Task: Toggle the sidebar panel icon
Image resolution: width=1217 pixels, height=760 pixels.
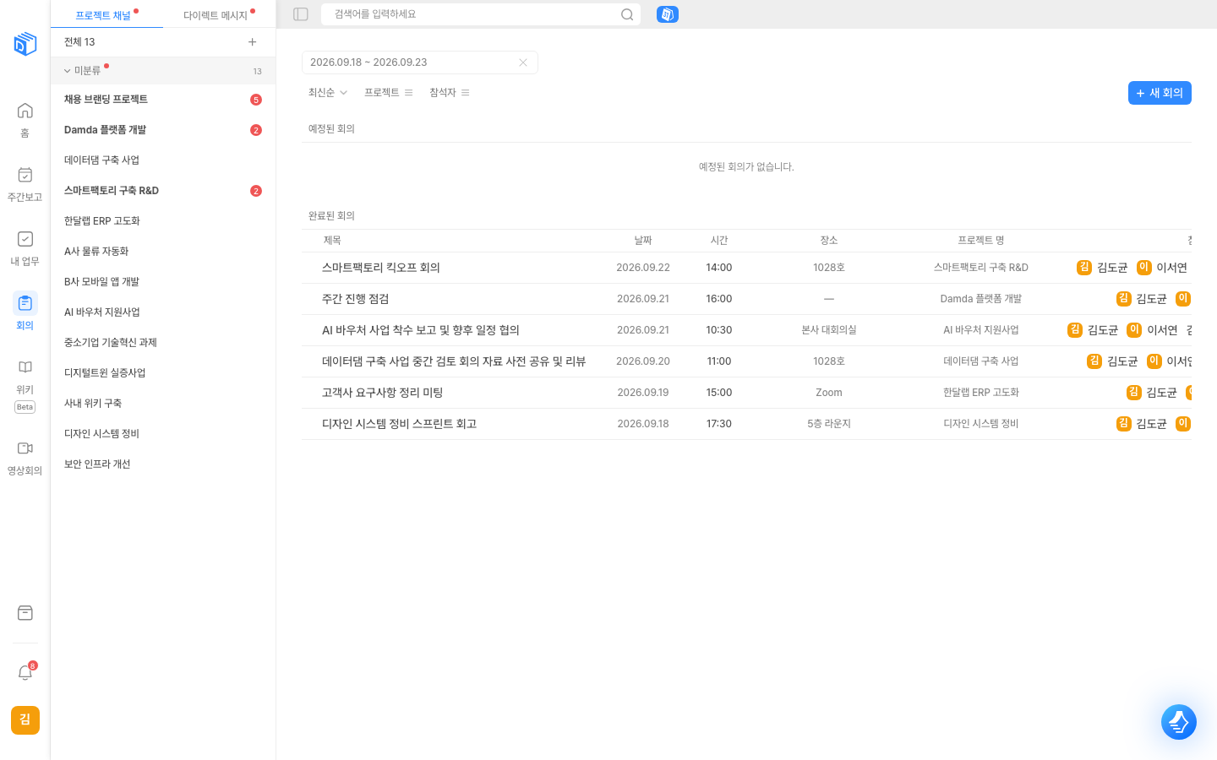Action: click(x=301, y=14)
